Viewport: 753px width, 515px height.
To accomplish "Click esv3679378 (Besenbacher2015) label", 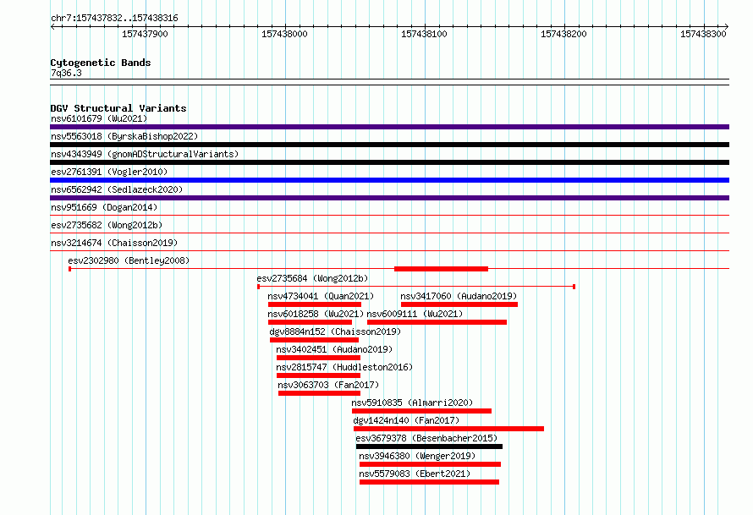I will click(426, 438).
